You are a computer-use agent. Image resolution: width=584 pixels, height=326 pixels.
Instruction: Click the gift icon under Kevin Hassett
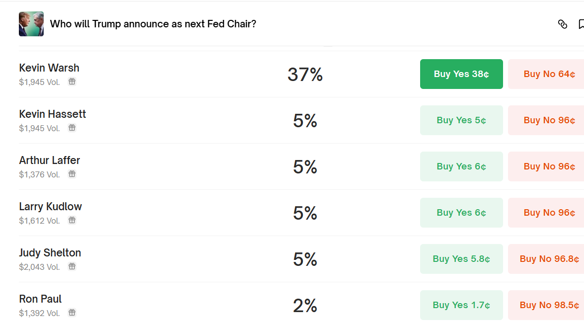tap(72, 128)
